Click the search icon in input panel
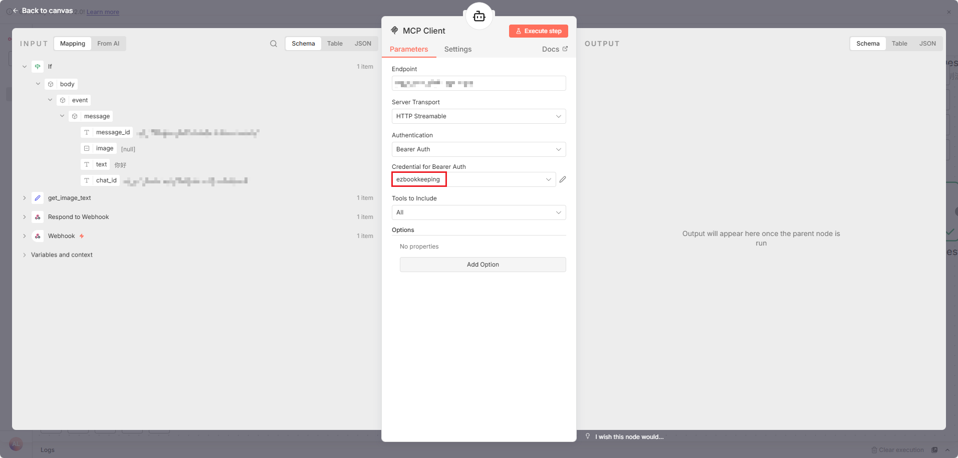This screenshot has width=958, height=458. [x=274, y=44]
